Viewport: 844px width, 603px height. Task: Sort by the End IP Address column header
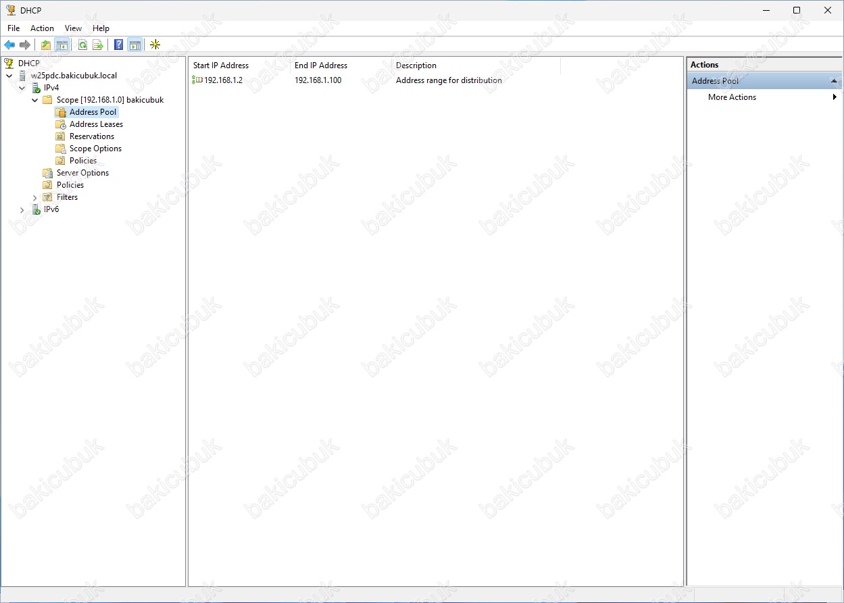pos(341,65)
